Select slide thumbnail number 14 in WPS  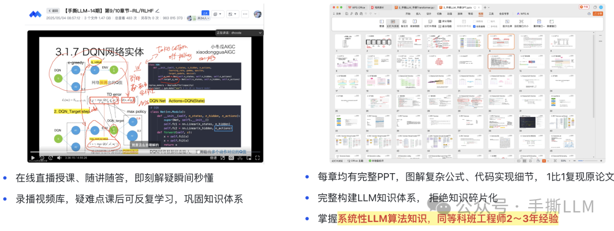click(501, 61)
